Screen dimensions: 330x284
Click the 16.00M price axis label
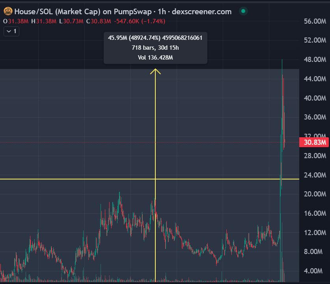(315, 213)
